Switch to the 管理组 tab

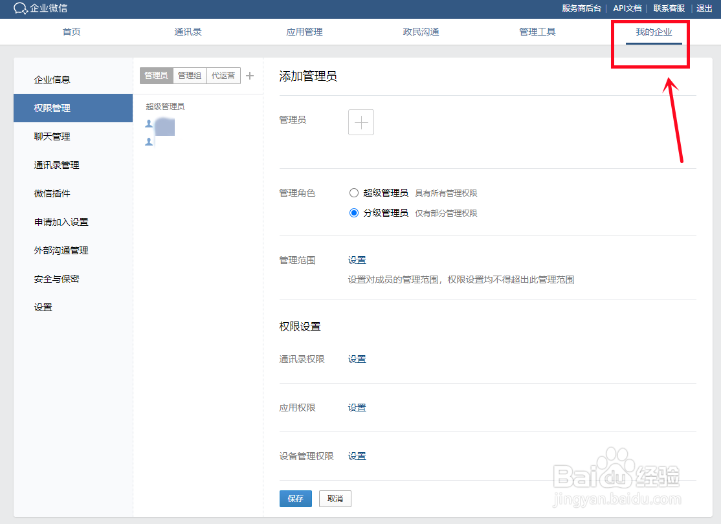191,75
